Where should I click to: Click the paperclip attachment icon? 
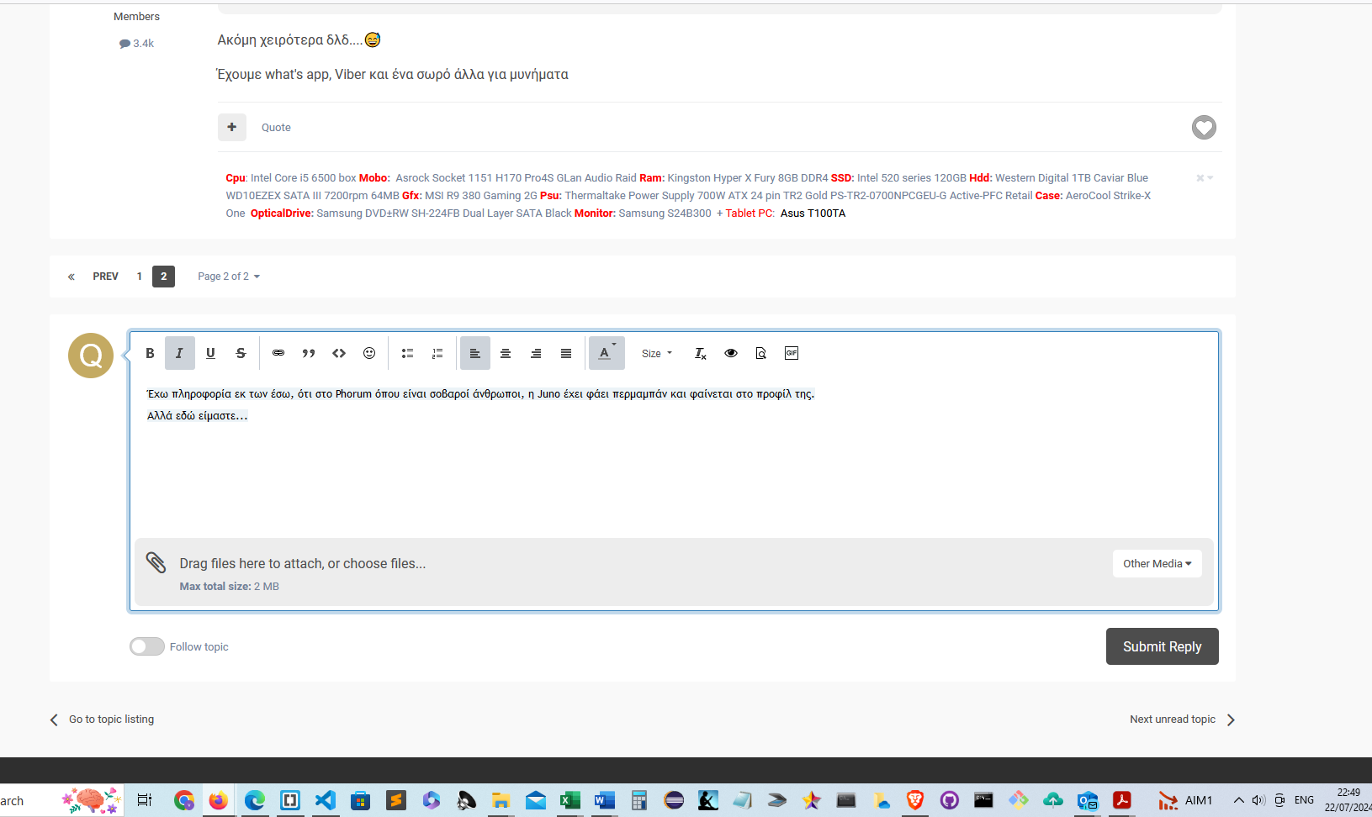click(156, 562)
